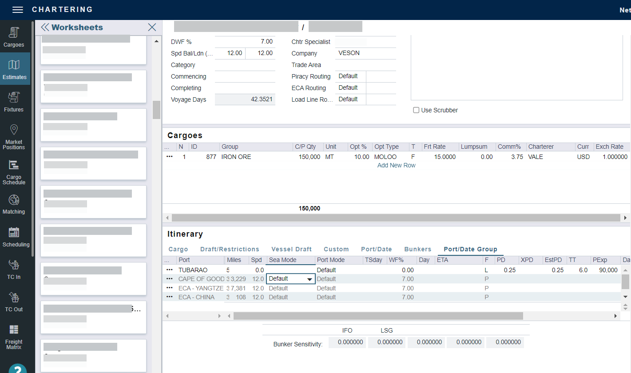This screenshot has height=373, width=631.
Task: Open the Cargoes module in sidebar
Action: tap(14, 37)
